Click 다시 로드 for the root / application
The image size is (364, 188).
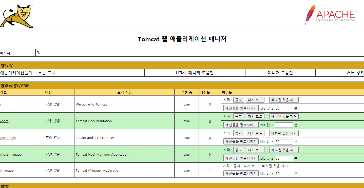point(255,100)
